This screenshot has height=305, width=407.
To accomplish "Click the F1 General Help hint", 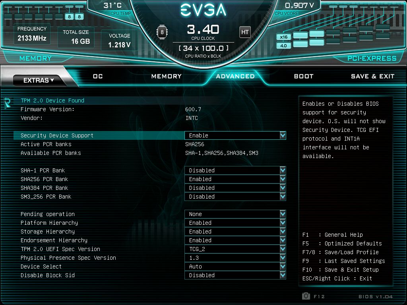I will pyautogui.click(x=333, y=235).
